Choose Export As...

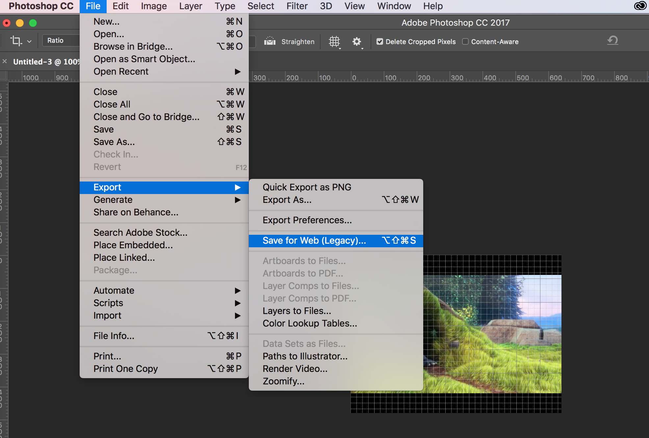336,200
